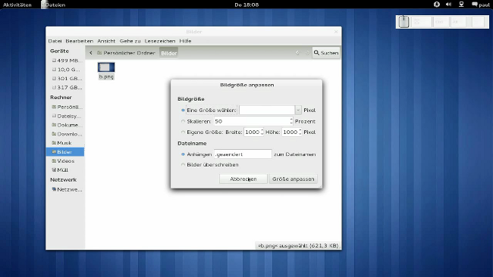Select the Skalieren radio button
Screen dimensions: 493x277
[183, 121]
